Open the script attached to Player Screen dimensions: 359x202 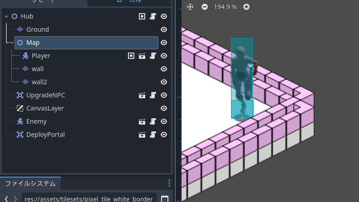point(153,56)
